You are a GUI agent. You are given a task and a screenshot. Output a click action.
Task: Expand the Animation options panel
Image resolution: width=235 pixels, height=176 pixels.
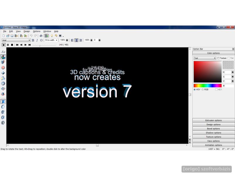[214, 145]
